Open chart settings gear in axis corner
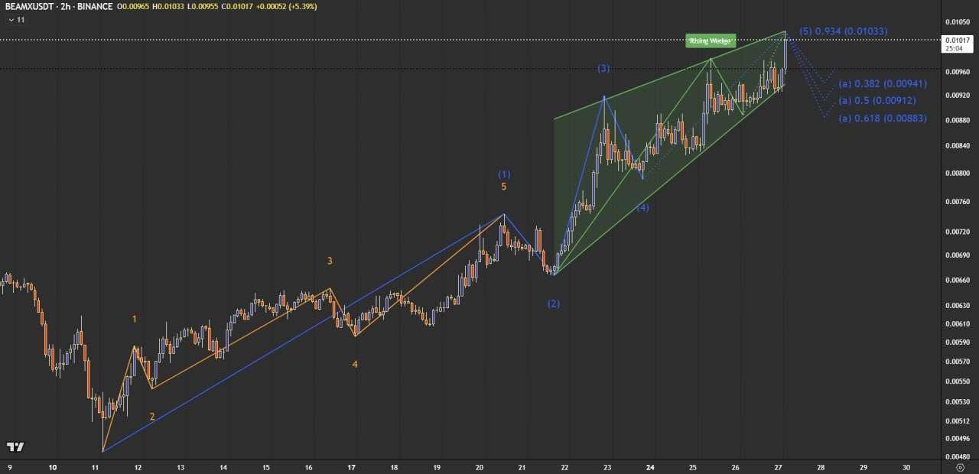Screen dimensions: 979x474 tap(960, 467)
